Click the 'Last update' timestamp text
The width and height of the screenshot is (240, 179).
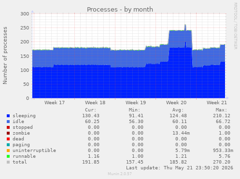point(180,168)
